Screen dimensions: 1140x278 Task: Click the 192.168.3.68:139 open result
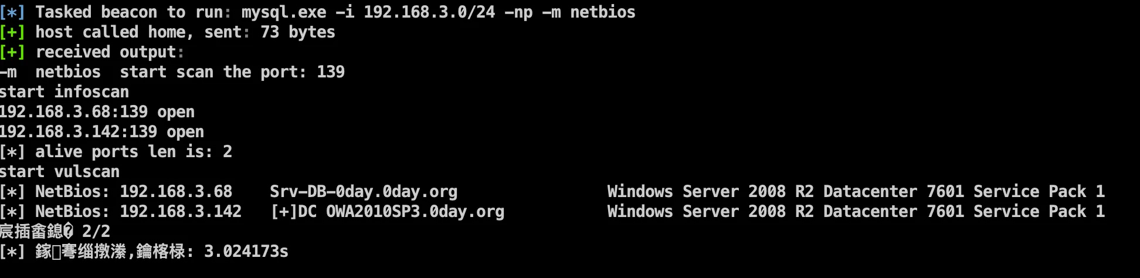point(97,112)
